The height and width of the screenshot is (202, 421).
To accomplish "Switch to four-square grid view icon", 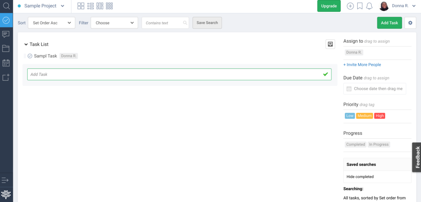I will pos(81,6).
